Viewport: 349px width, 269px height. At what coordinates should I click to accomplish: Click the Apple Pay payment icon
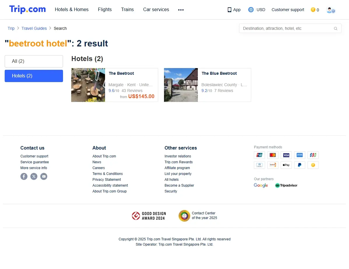(x=286, y=165)
